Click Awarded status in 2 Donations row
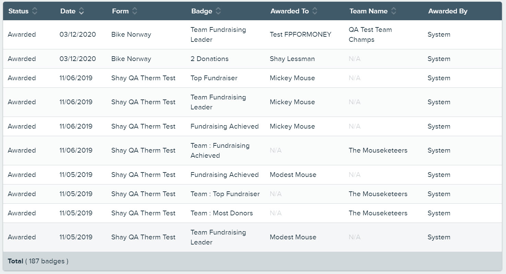This screenshot has height=274, width=506. point(22,59)
